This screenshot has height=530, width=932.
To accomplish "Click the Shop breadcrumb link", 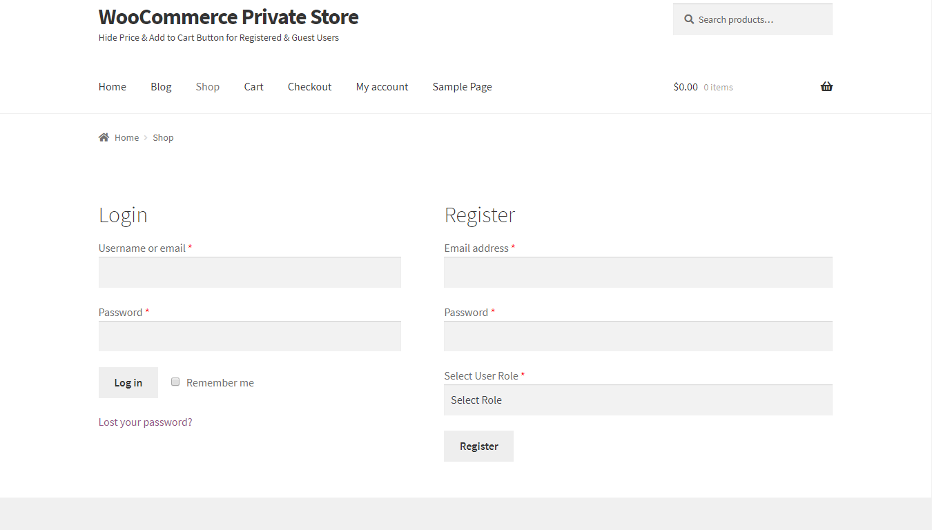I will pos(163,137).
